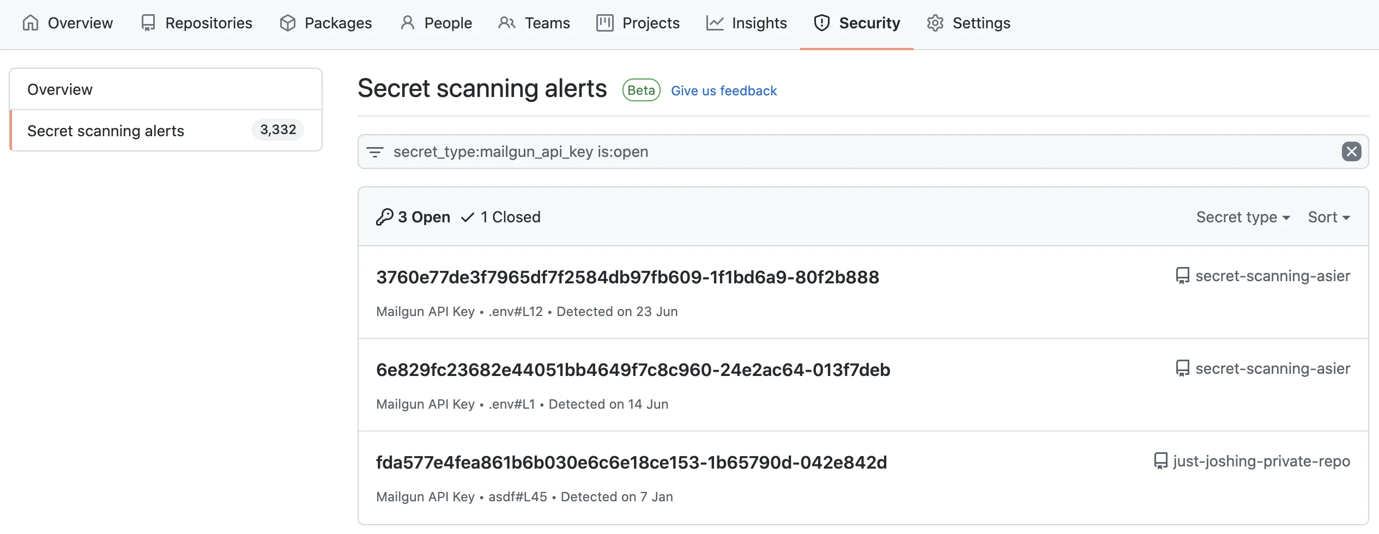Screen dimensions: 1379x534
Task: Select Secret scanning alerts in the sidebar
Action: click(x=106, y=131)
